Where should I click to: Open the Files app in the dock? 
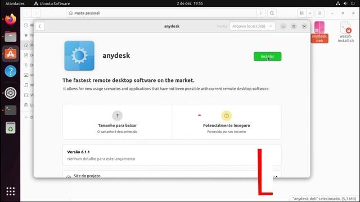pos(10,36)
